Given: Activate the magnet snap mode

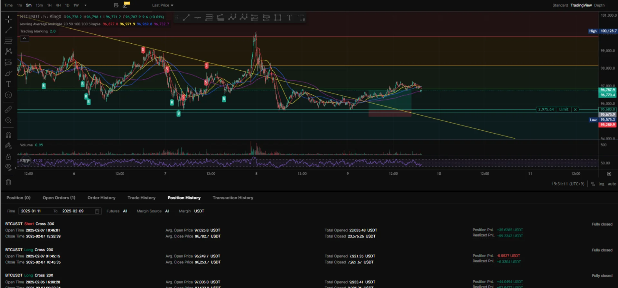Looking at the screenshot, I should [8, 135].
